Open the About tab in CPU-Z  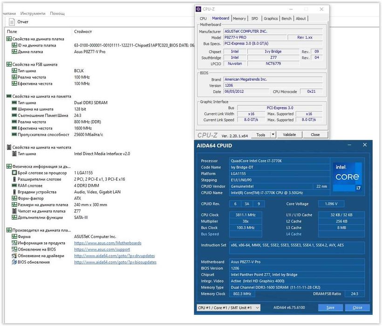(x=300, y=19)
